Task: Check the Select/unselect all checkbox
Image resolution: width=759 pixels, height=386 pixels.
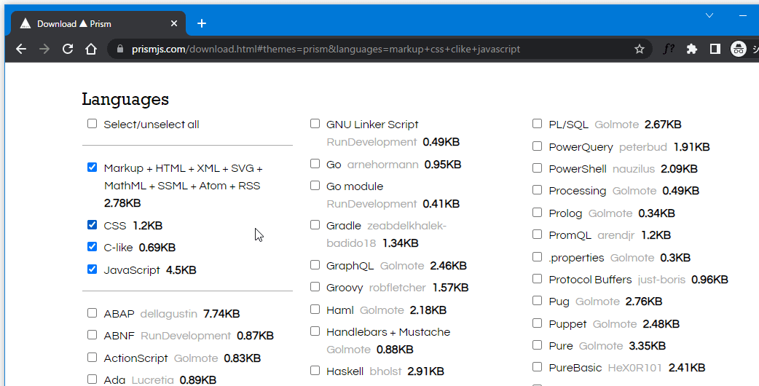Action: [92, 124]
